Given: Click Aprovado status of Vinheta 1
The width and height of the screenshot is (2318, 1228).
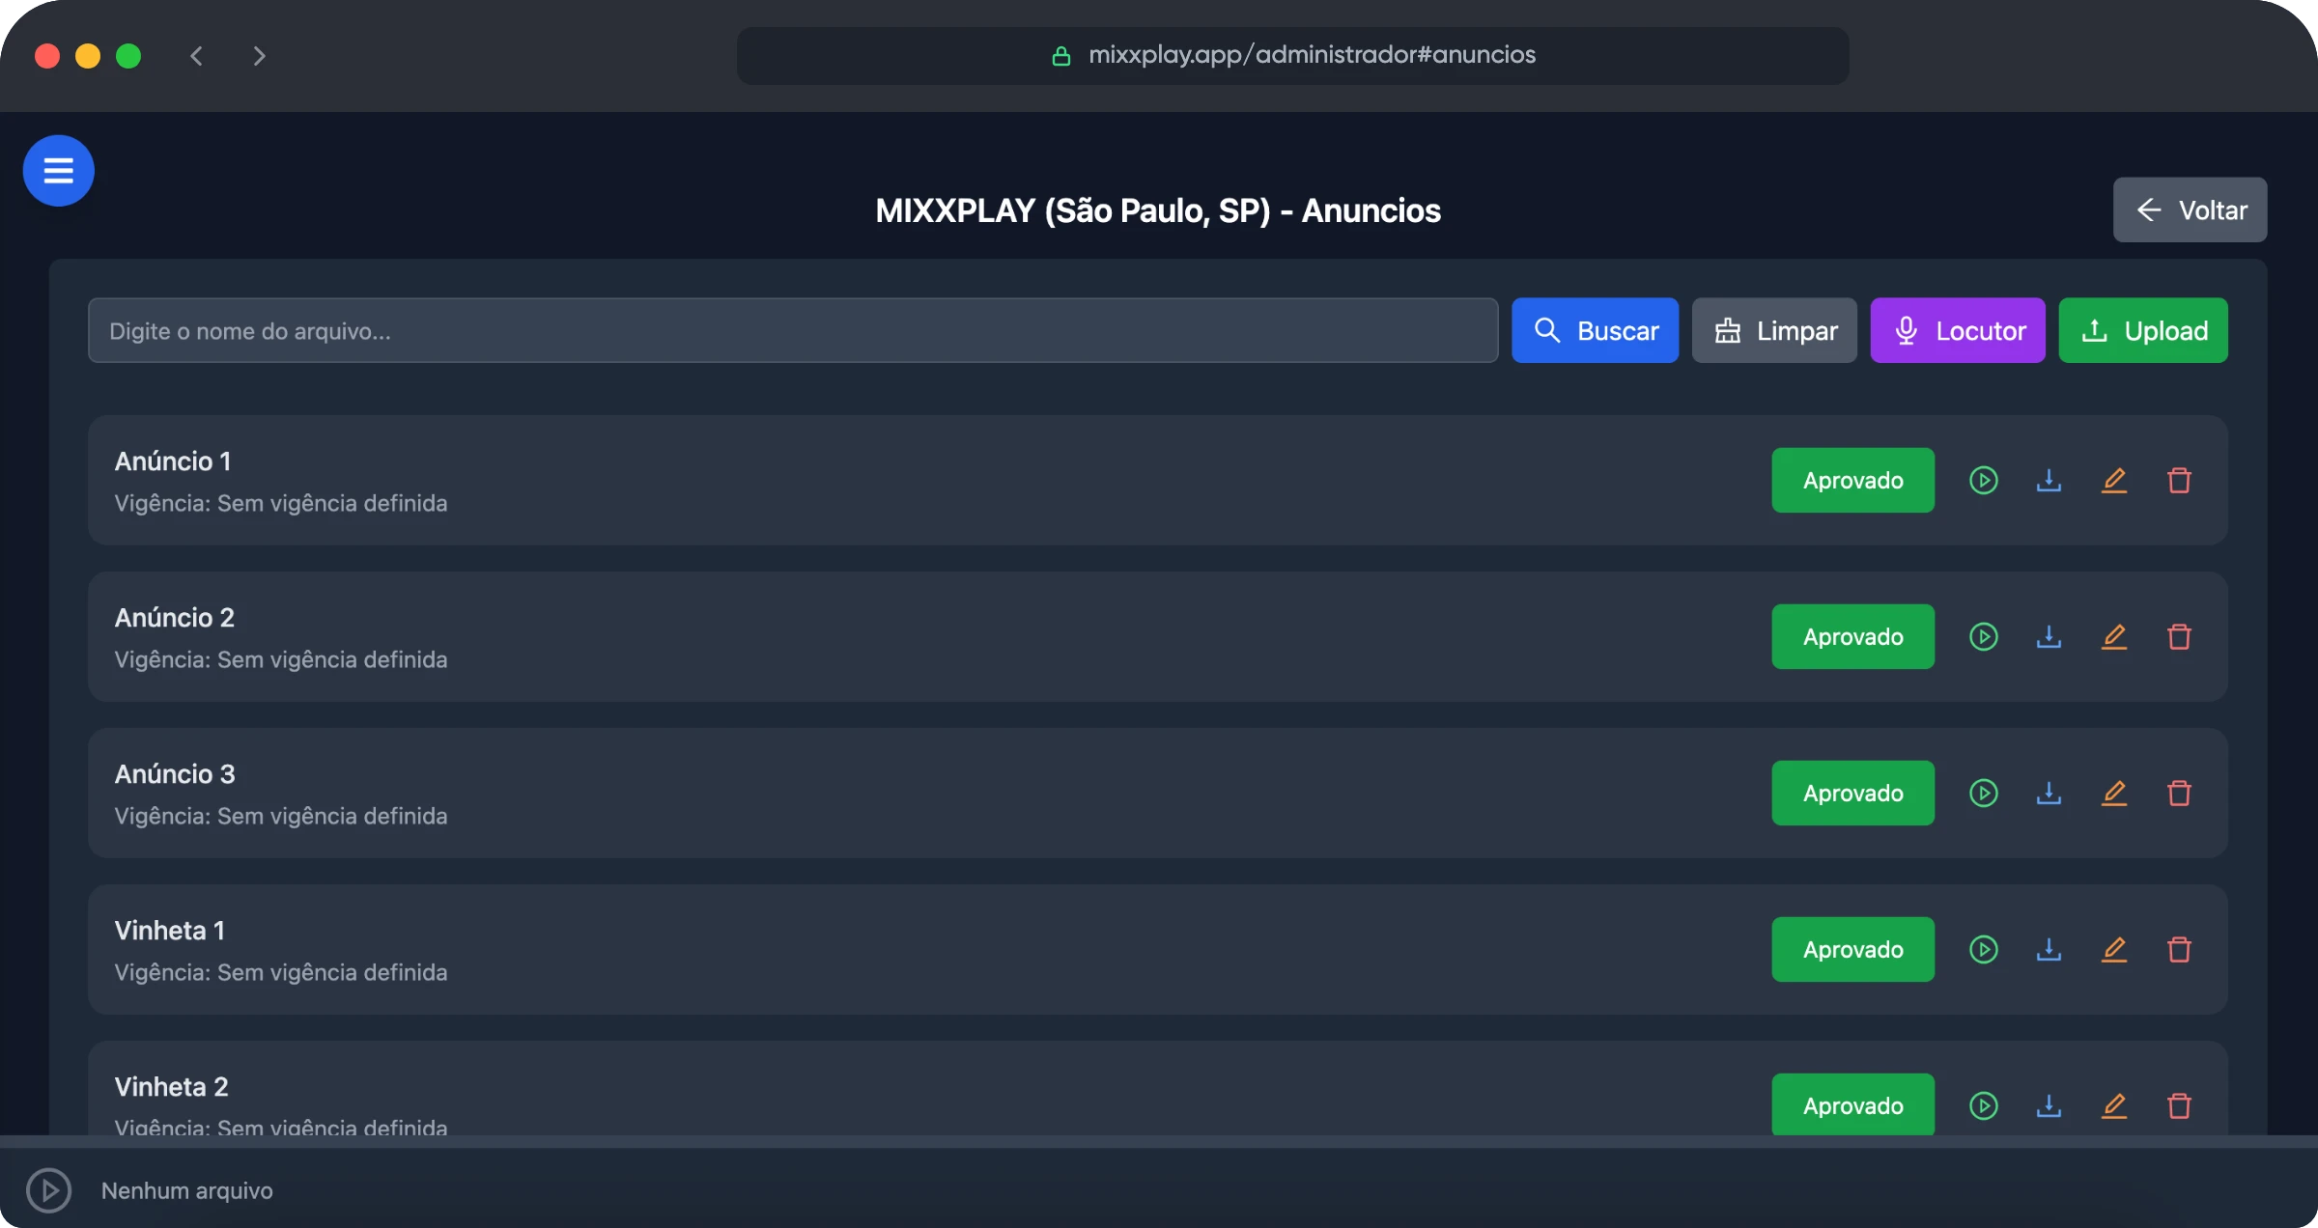Looking at the screenshot, I should click(x=1852, y=949).
